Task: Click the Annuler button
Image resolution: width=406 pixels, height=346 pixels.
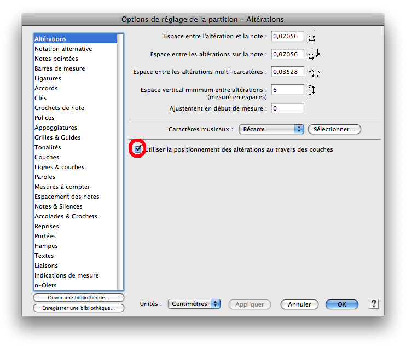Action: click(299, 304)
